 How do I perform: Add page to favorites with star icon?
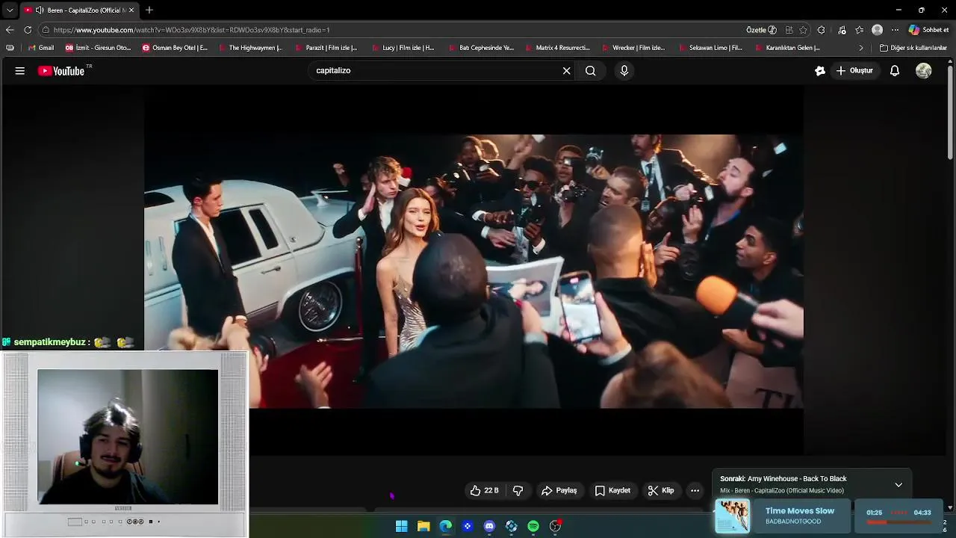click(803, 30)
